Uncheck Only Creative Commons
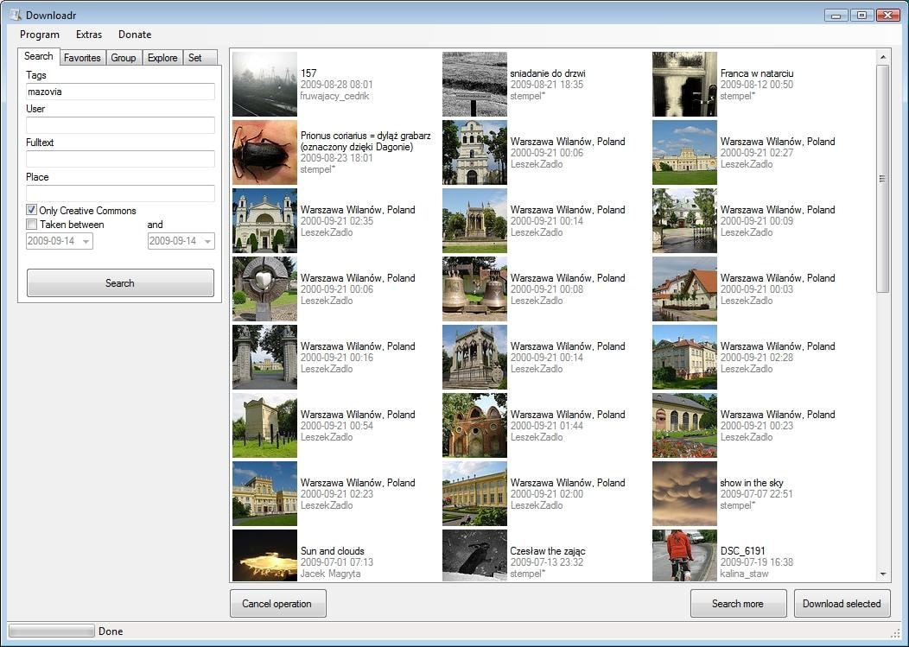The width and height of the screenshot is (909, 647). click(x=31, y=210)
